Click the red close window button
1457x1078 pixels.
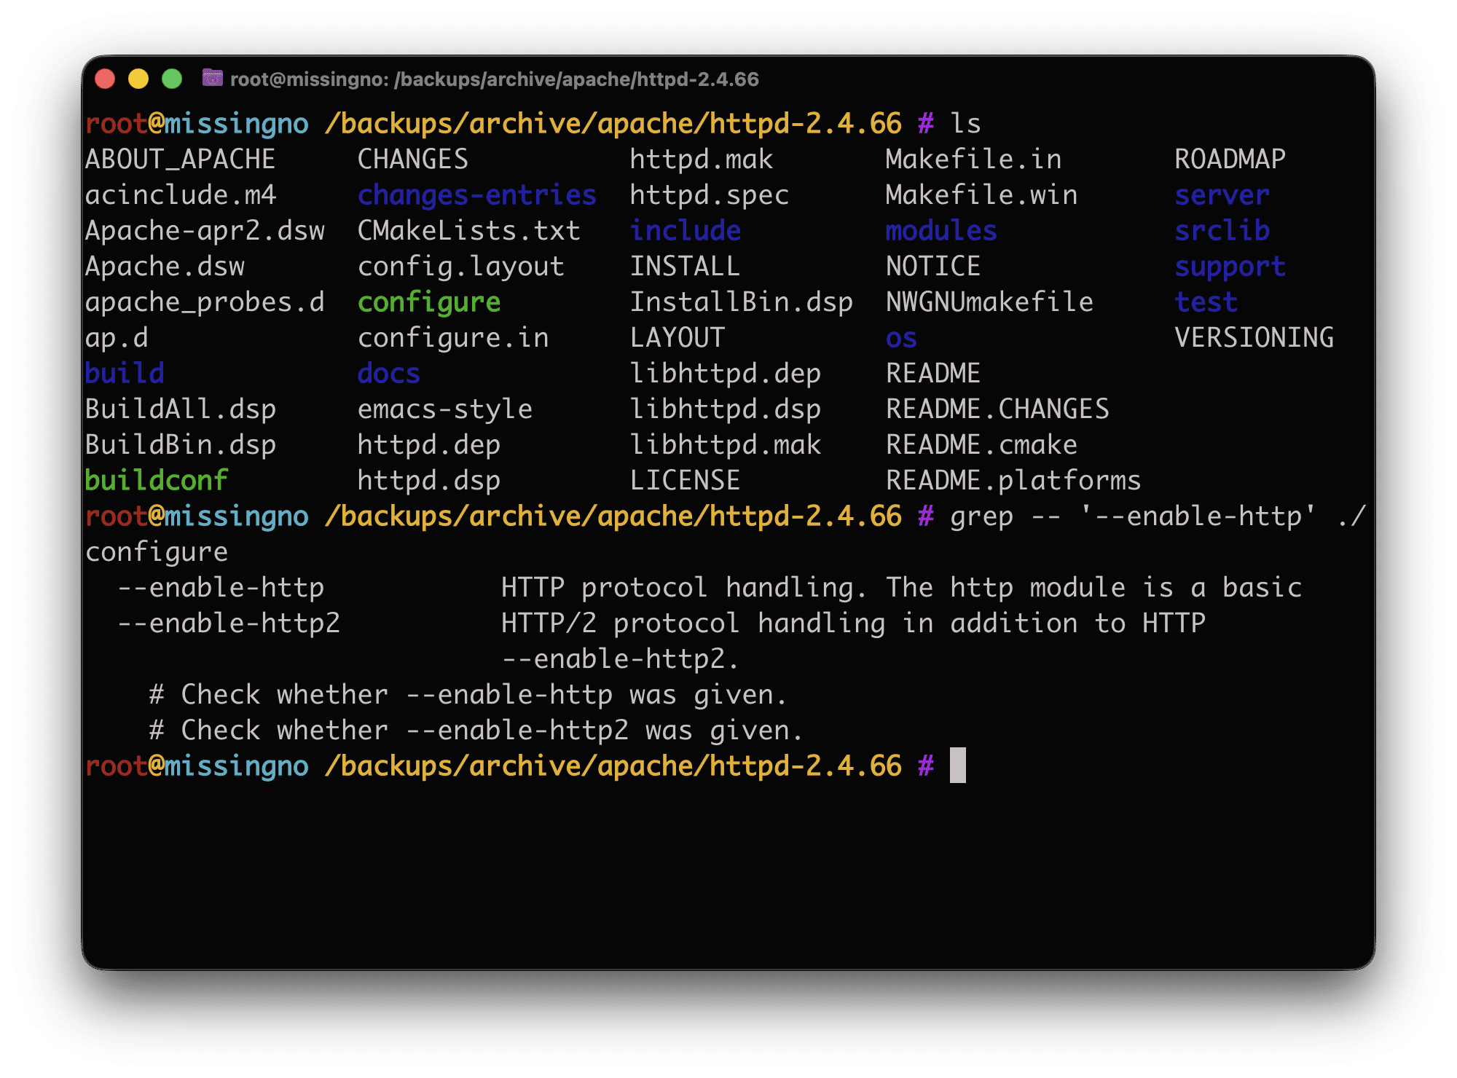click(x=105, y=79)
